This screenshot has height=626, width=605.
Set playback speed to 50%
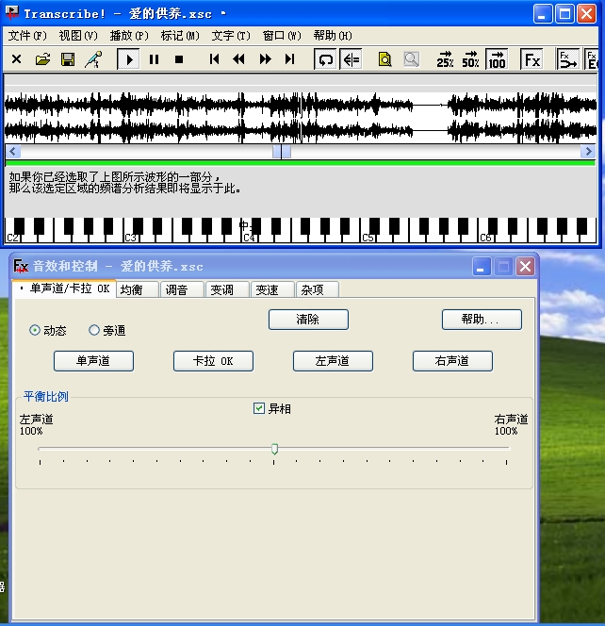(470, 59)
